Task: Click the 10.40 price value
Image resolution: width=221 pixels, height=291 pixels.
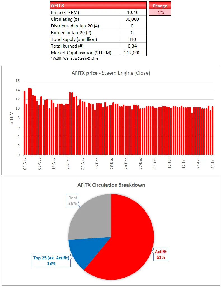Action: [133, 12]
